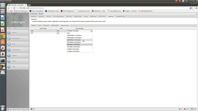
Task: Switch sidebar to the Apps tab
Action: pyautogui.click(x=9, y=28)
